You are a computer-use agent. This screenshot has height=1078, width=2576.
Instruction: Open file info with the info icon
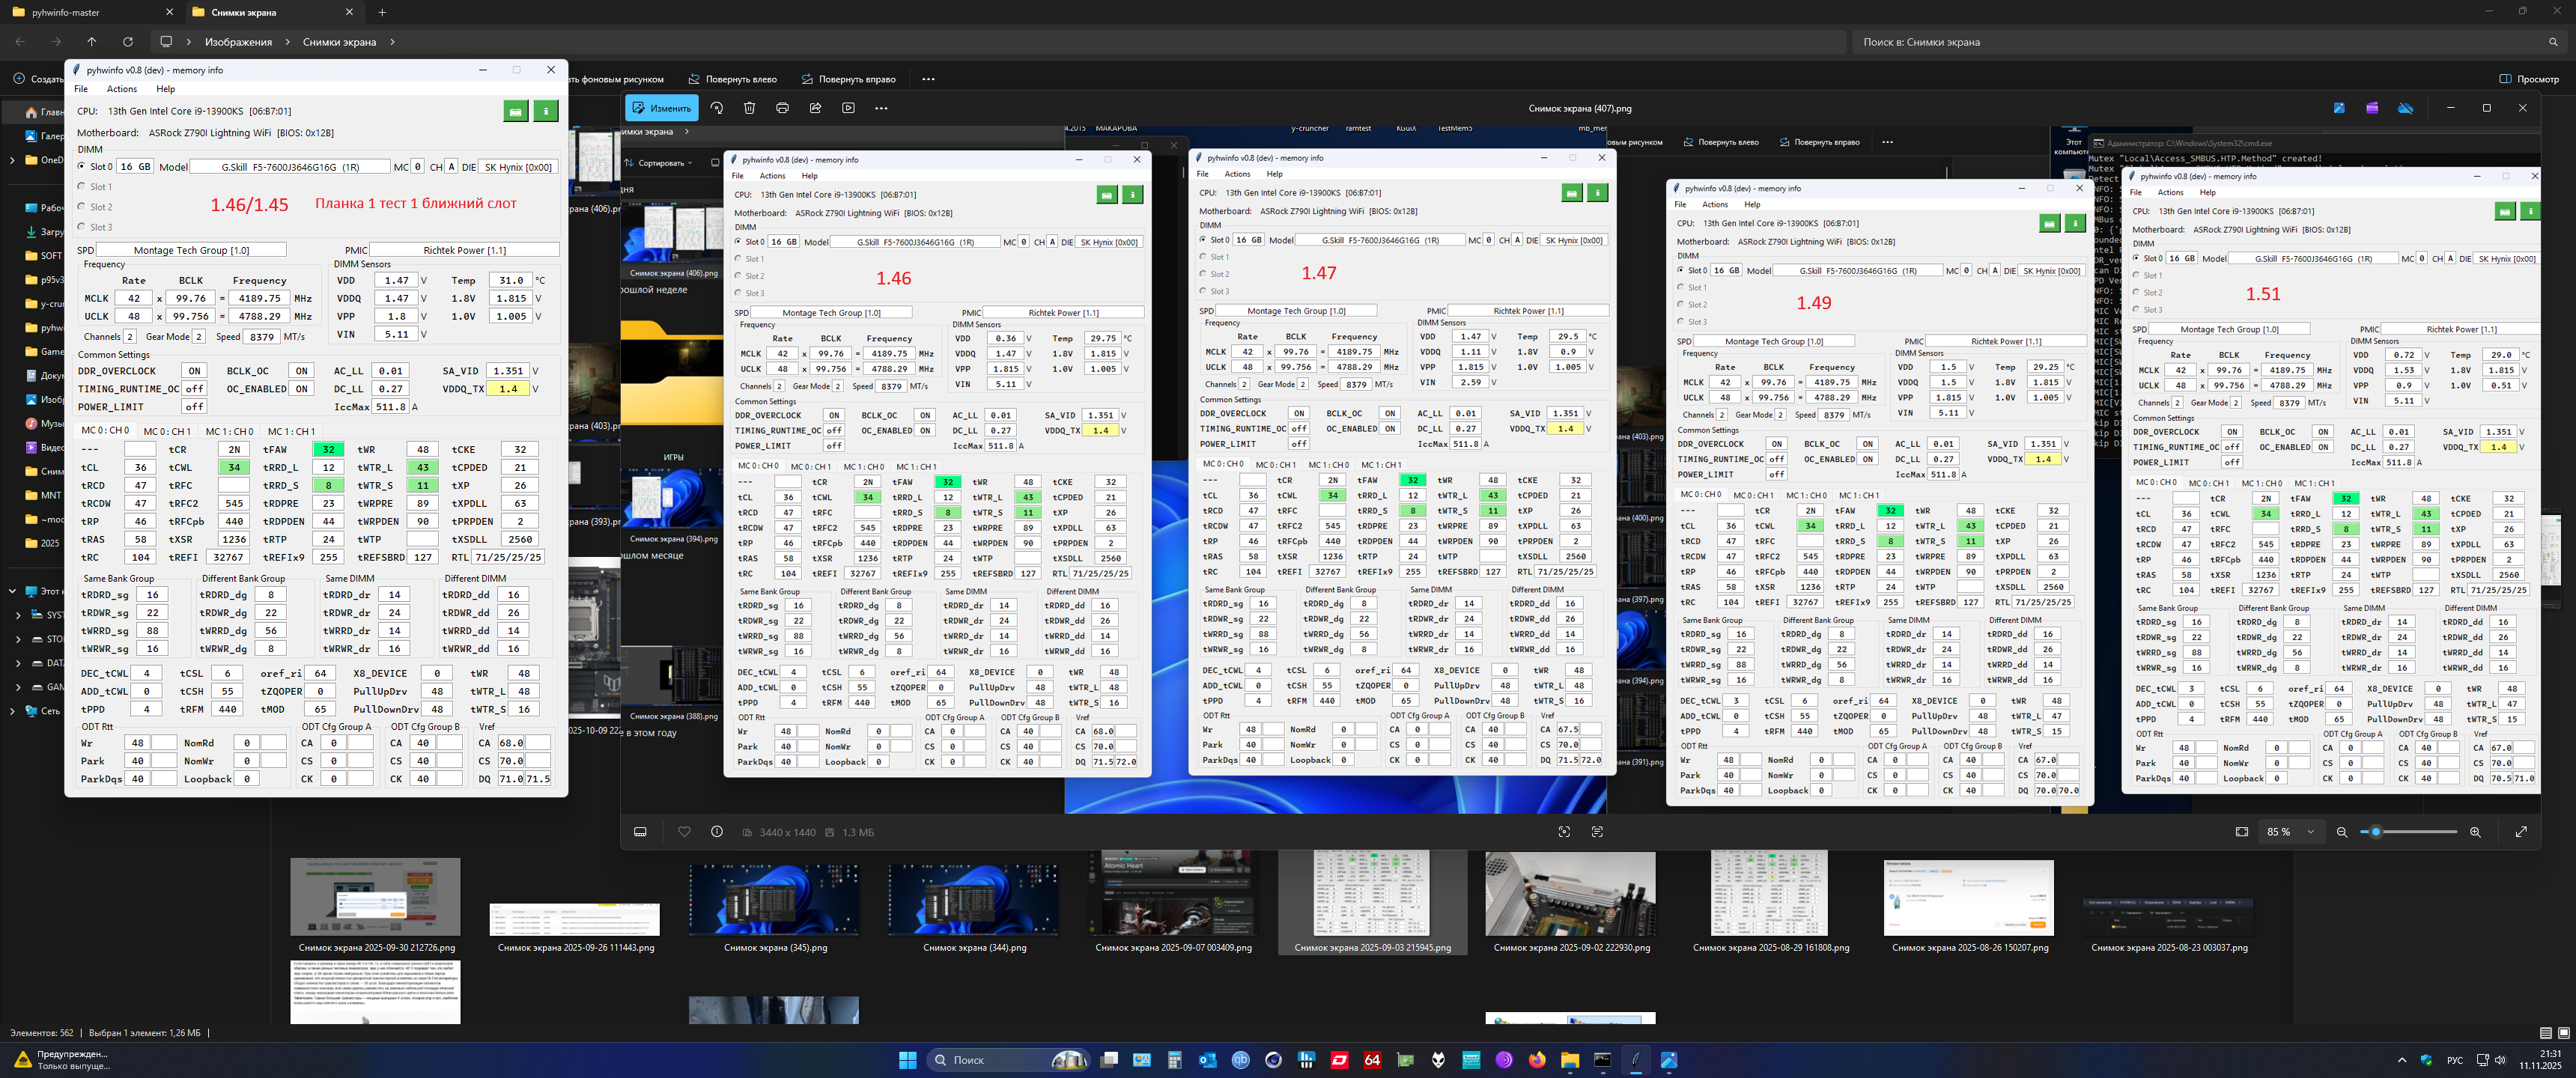[717, 832]
